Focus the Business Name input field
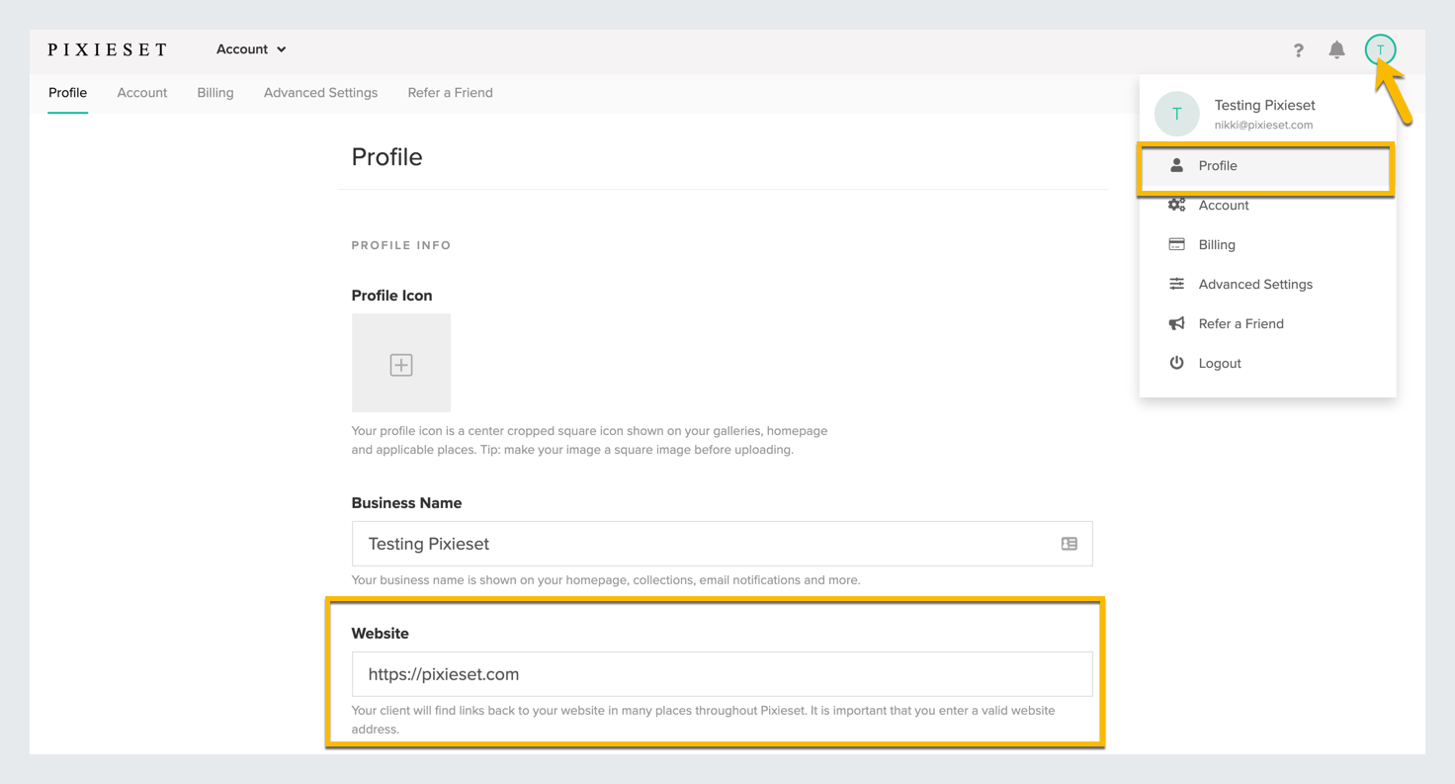This screenshot has width=1455, height=784. click(722, 544)
